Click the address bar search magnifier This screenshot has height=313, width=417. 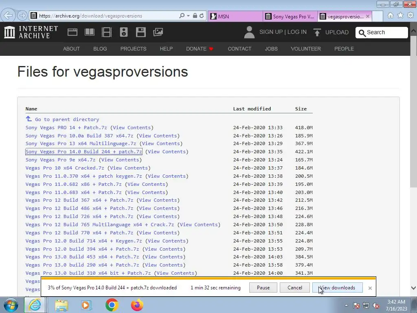(182, 16)
